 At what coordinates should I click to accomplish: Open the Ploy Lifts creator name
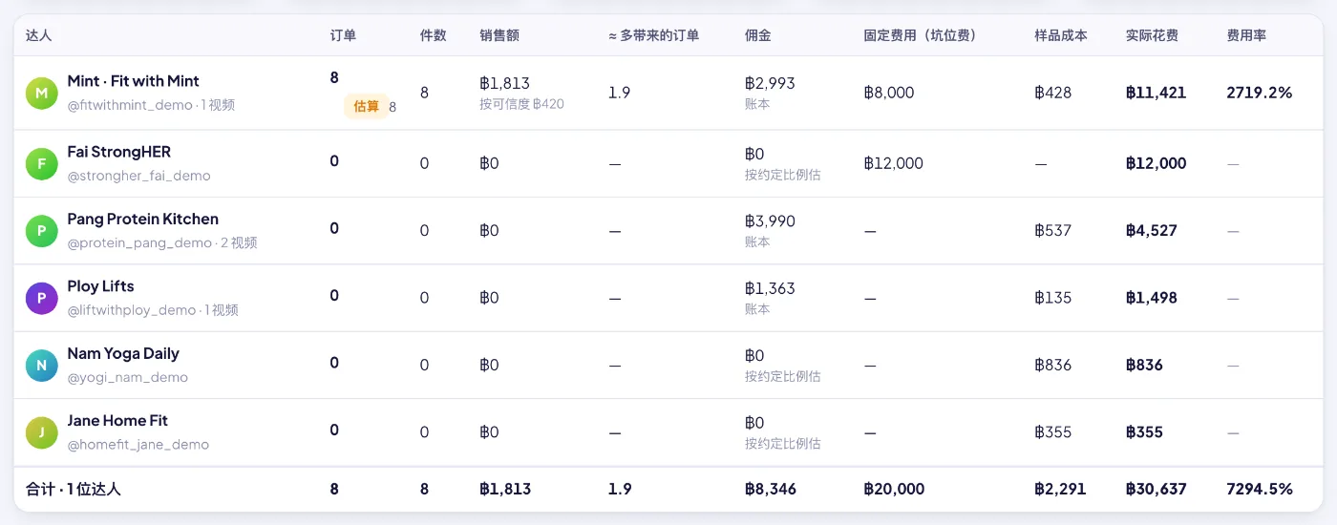point(100,286)
